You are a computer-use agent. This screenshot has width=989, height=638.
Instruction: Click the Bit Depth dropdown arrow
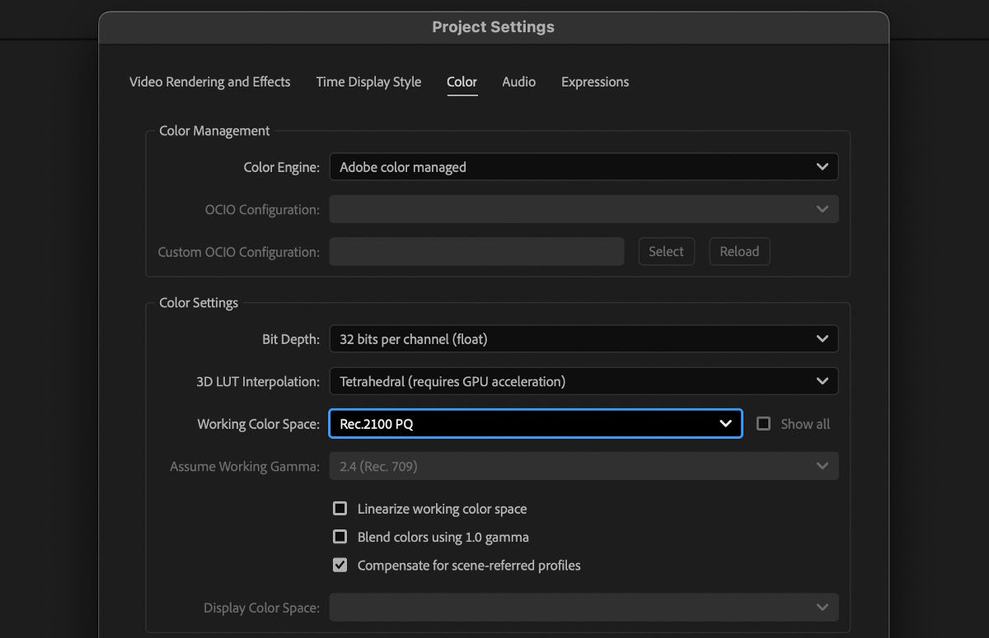click(822, 338)
